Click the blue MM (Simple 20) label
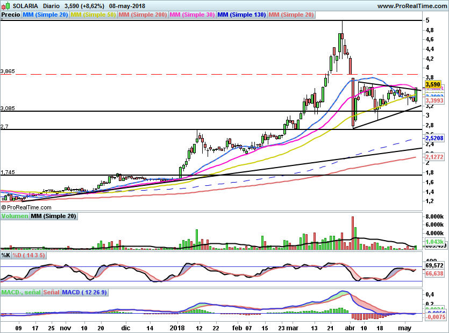 [45, 15]
